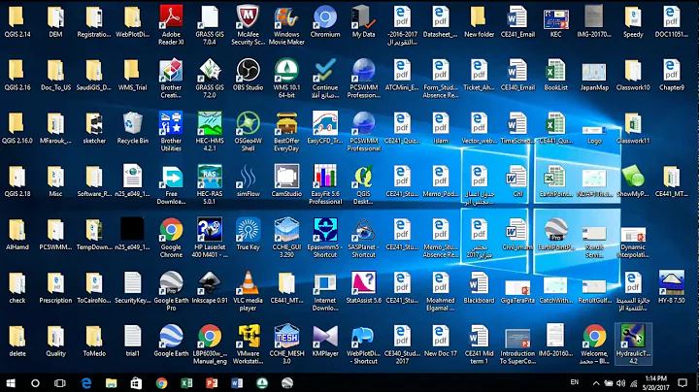The height and width of the screenshot is (392, 699).
Task: Open the Chromium browser icon
Action: (x=325, y=21)
